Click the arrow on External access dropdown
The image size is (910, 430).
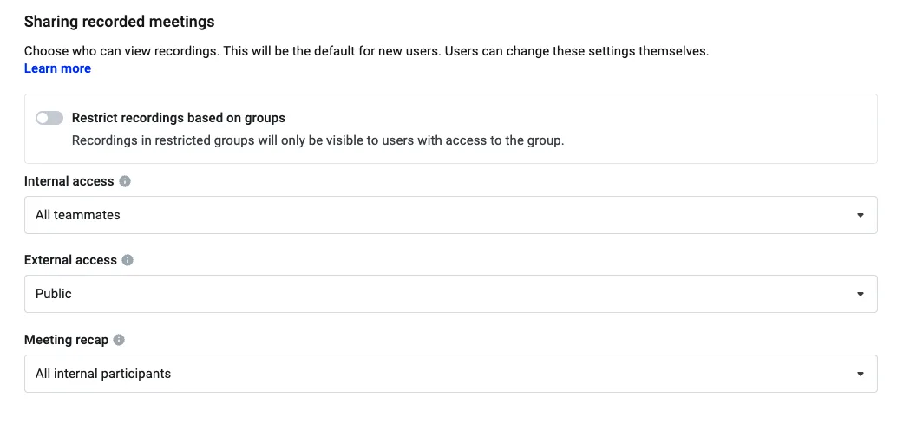[x=860, y=294]
